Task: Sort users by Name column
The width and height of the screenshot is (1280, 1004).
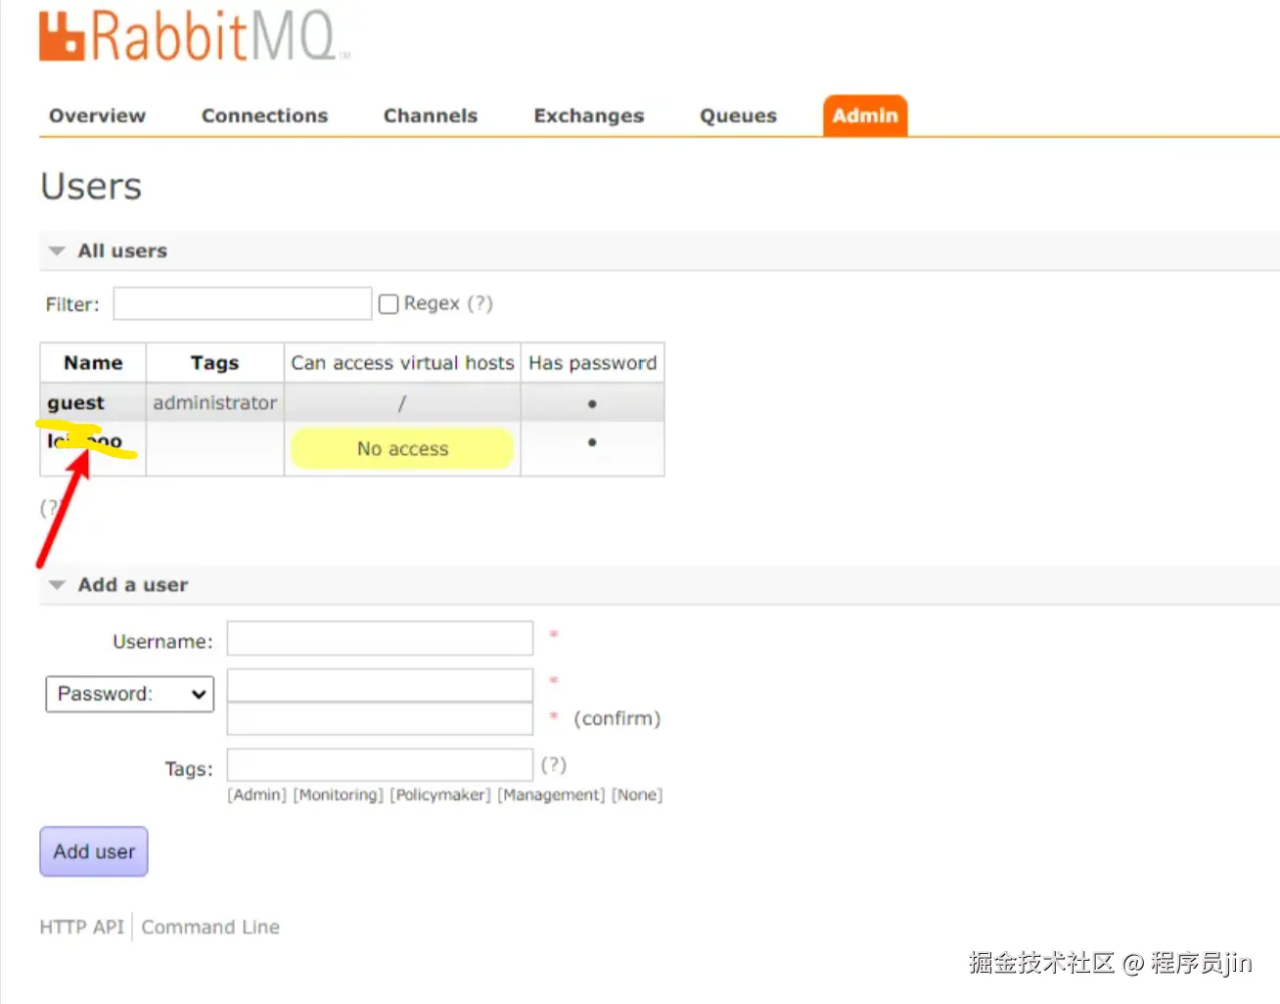Action: pyautogui.click(x=93, y=363)
